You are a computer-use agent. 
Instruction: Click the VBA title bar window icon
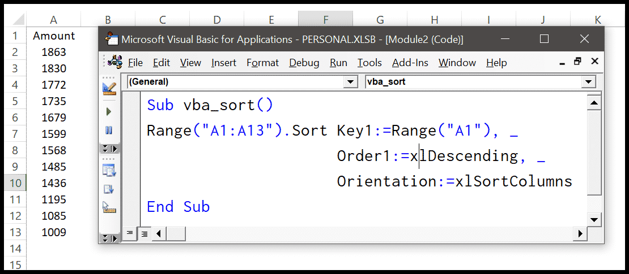(x=112, y=39)
